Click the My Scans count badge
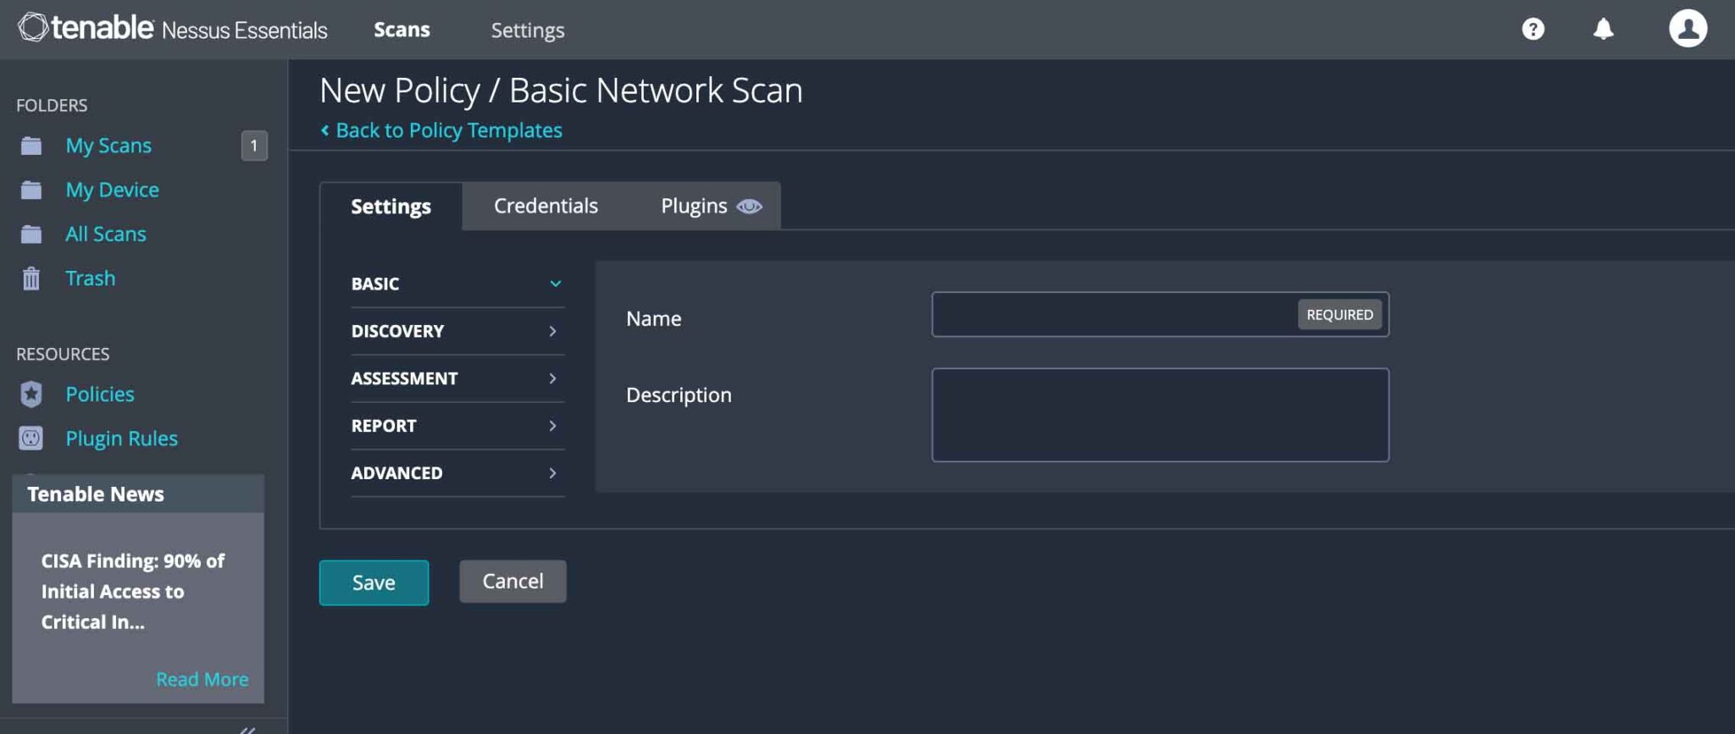The image size is (1735, 734). (254, 146)
